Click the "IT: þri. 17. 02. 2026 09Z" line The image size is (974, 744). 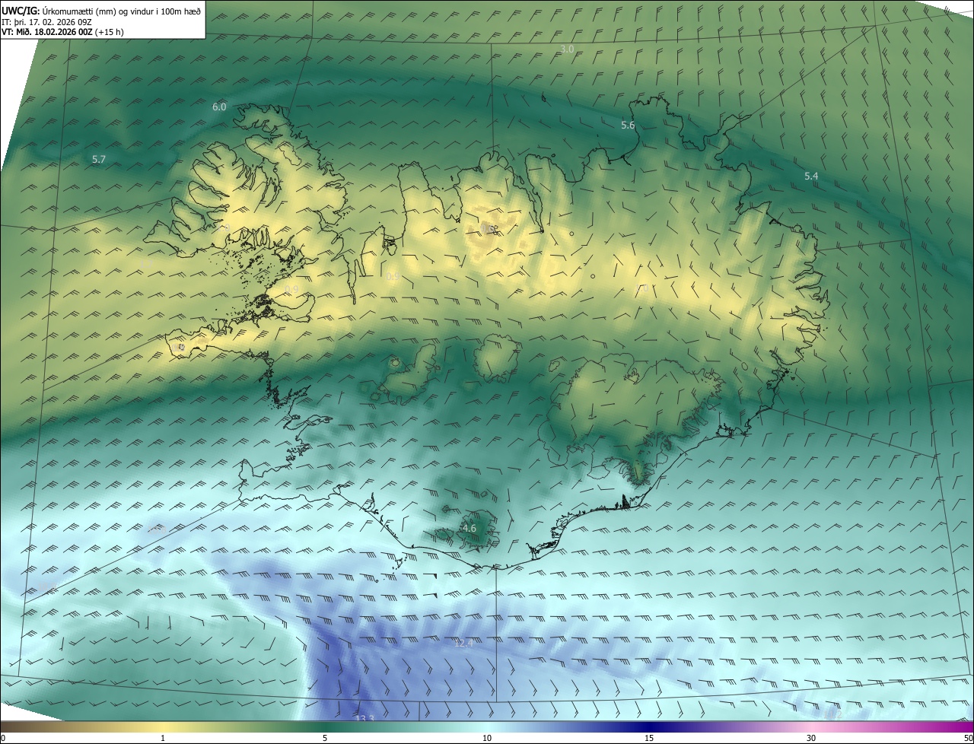[47, 21]
